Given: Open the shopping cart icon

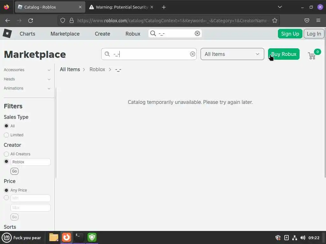Looking at the screenshot, I should click(x=311, y=56).
